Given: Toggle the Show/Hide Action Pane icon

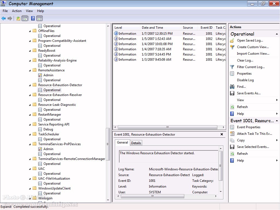Looking at the screenshot, I should 39,18.
